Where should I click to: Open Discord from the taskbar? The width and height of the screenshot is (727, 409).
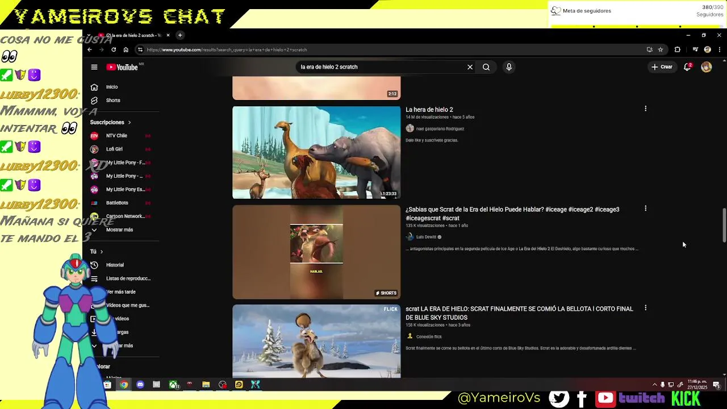[x=140, y=385]
